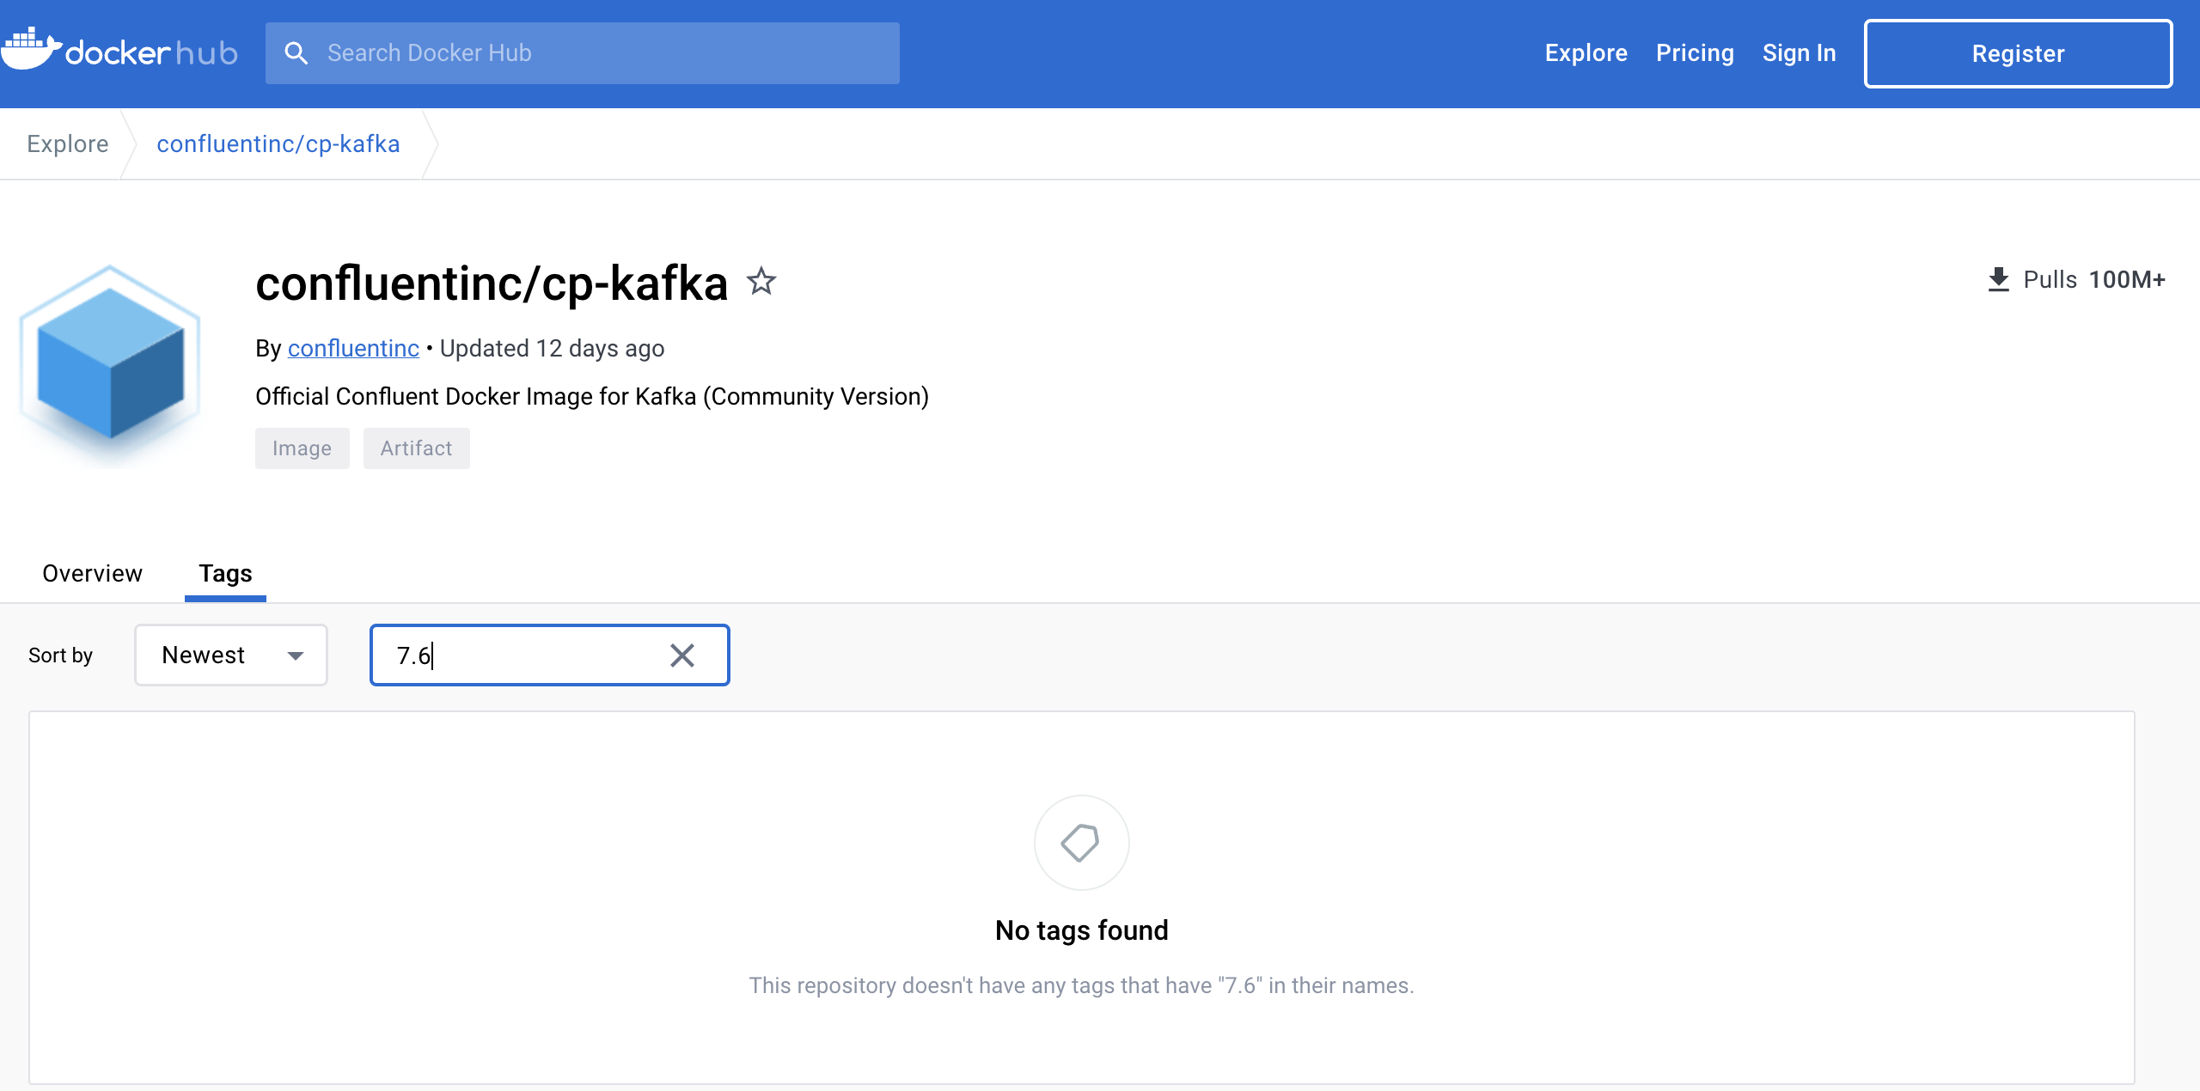Click the Pulls download icon
This screenshot has width=2200, height=1091.
point(1998,279)
